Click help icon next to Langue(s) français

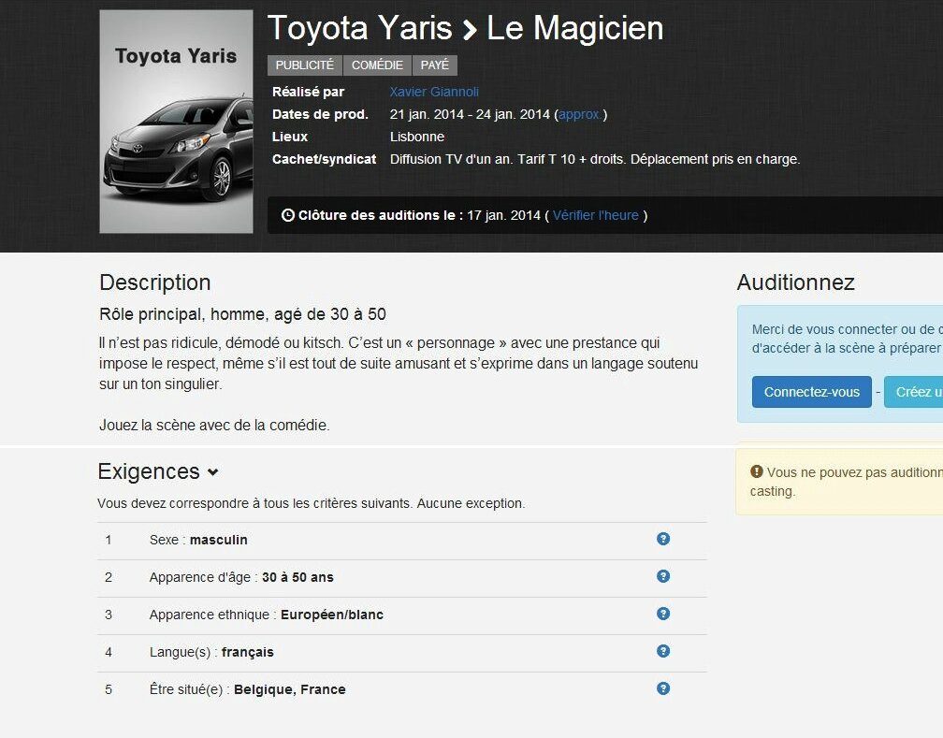click(663, 651)
